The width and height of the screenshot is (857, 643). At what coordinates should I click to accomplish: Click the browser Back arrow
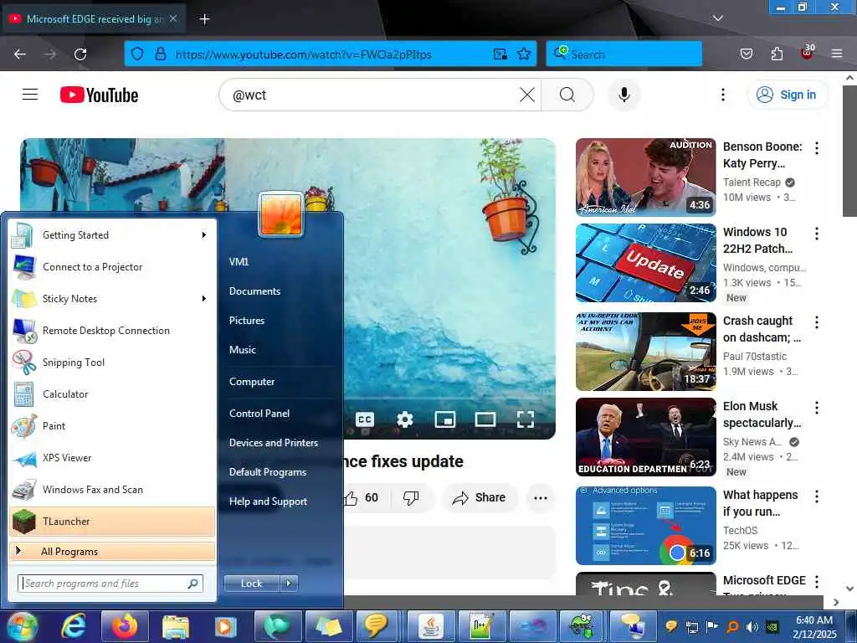point(20,54)
